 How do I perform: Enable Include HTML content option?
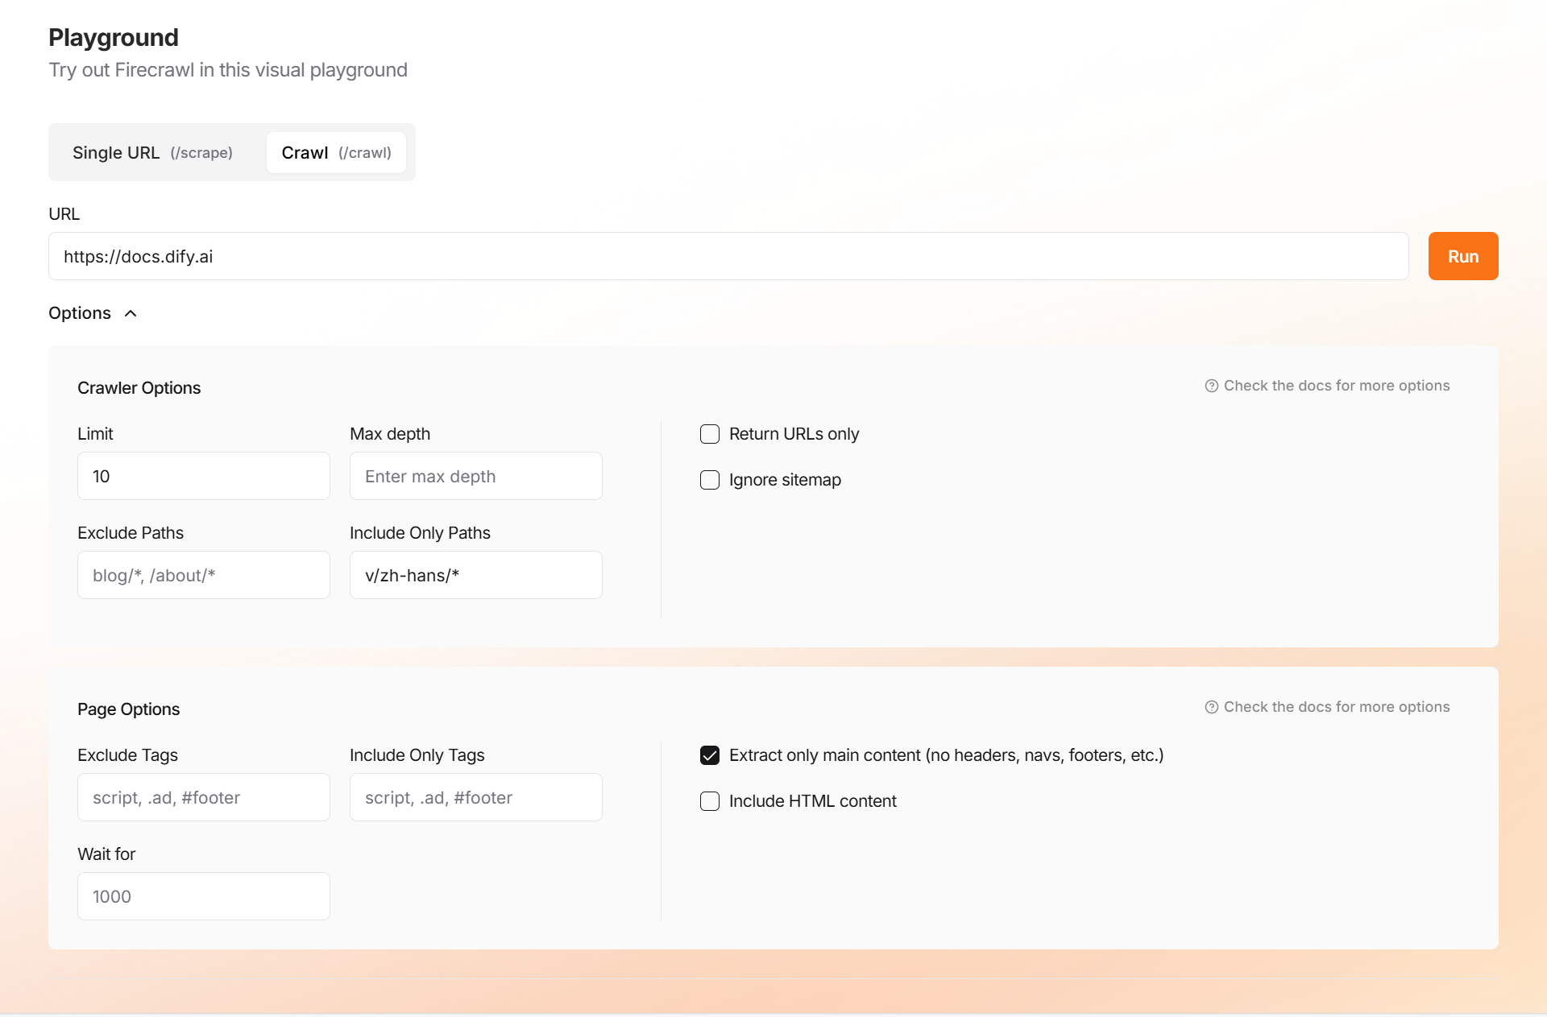click(x=710, y=801)
